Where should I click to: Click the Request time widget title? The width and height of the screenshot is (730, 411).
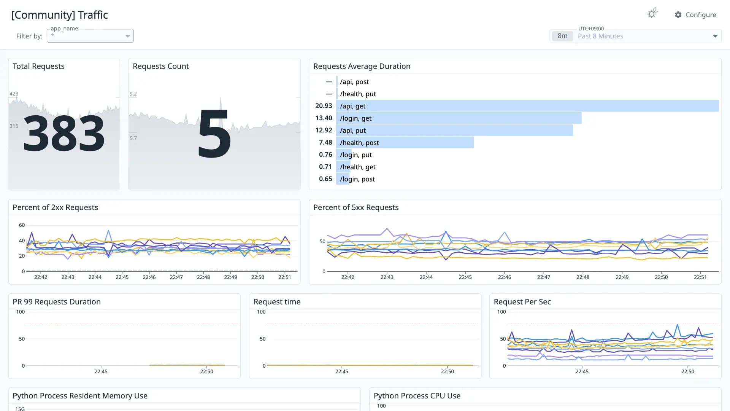coord(277,302)
